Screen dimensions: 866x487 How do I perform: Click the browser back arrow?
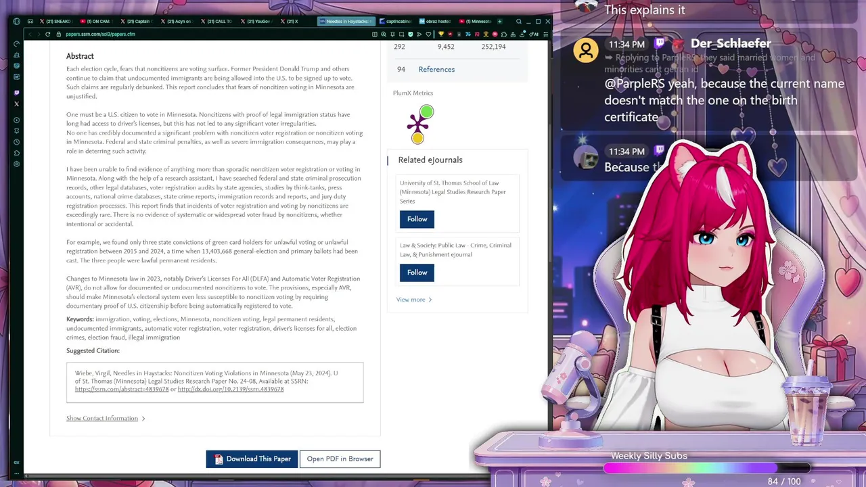coord(30,34)
